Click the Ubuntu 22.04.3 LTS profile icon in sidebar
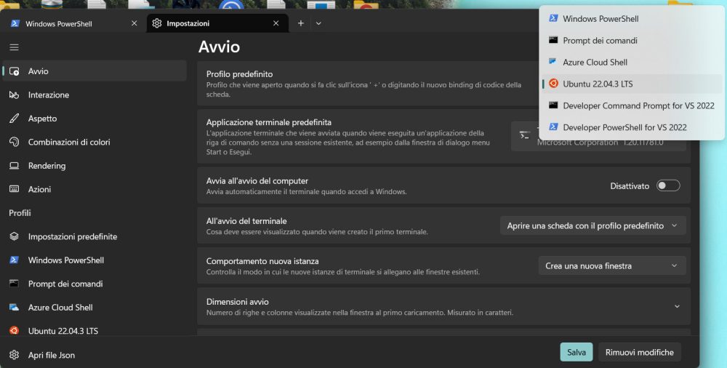 (14, 331)
